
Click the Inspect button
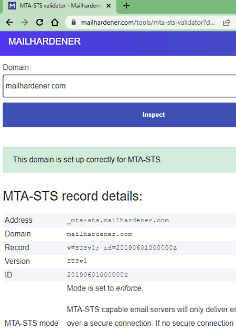pos(120,115)
